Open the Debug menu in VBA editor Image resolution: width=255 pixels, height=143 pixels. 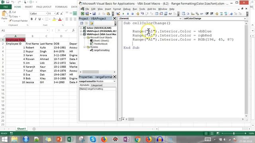[x=127, y=9]
